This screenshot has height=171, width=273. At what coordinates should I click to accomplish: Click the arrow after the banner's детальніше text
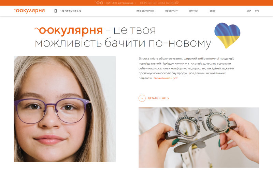click(x=135, y=3)
